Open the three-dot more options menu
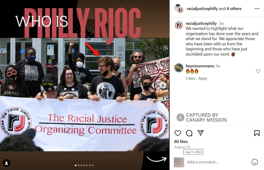 click(x=257, y=9)
